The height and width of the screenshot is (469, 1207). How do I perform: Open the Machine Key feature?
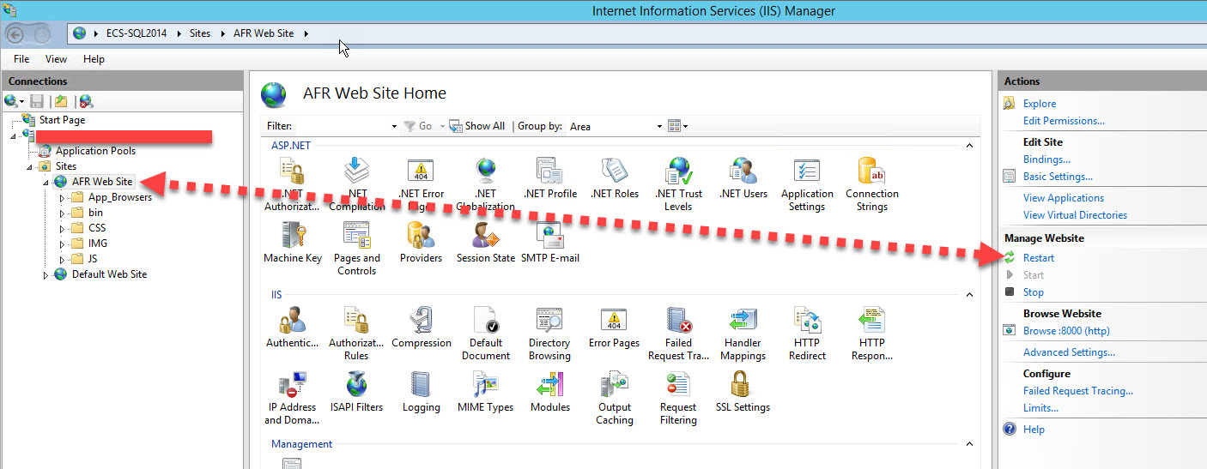(x=293, y=242)
